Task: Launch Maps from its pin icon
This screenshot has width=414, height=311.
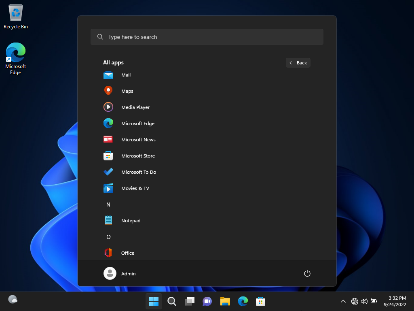Action: tap(108, 91)
